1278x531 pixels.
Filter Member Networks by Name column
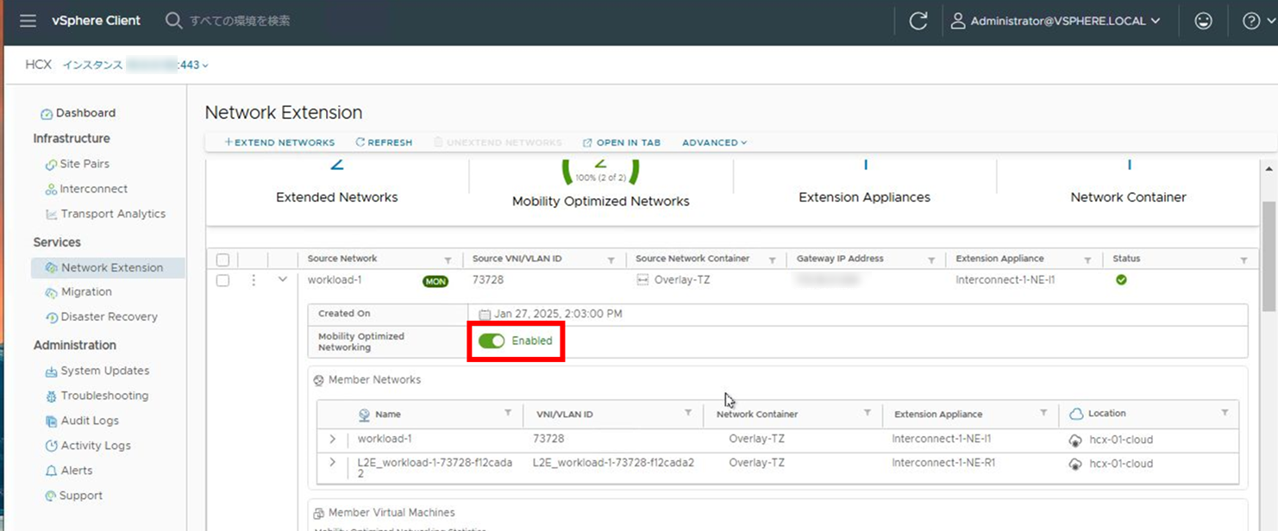point(508,413)
